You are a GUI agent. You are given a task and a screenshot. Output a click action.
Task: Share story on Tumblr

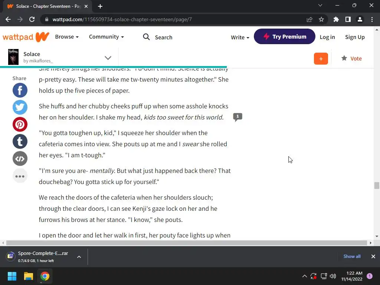pos(20,141)
